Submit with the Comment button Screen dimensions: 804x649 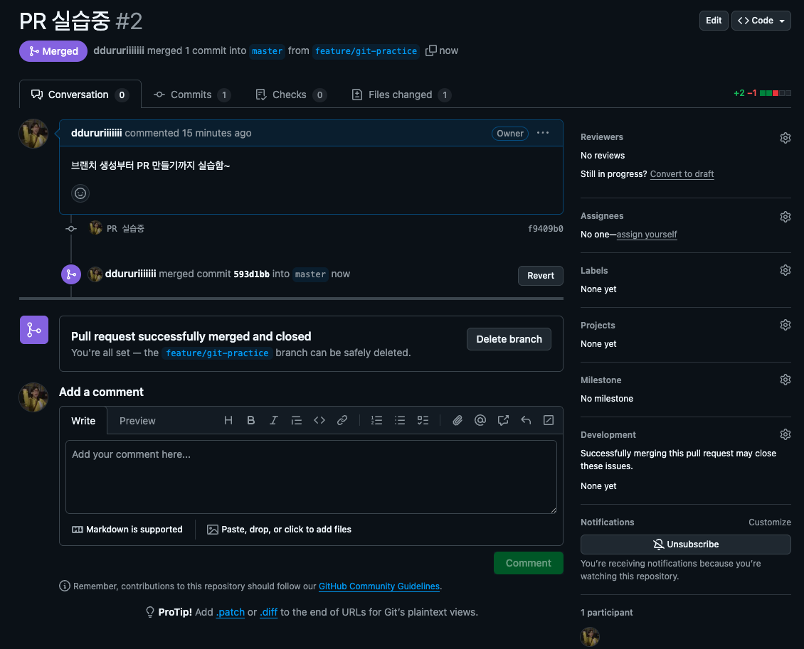pyautogui.click(x=528, y=563)
